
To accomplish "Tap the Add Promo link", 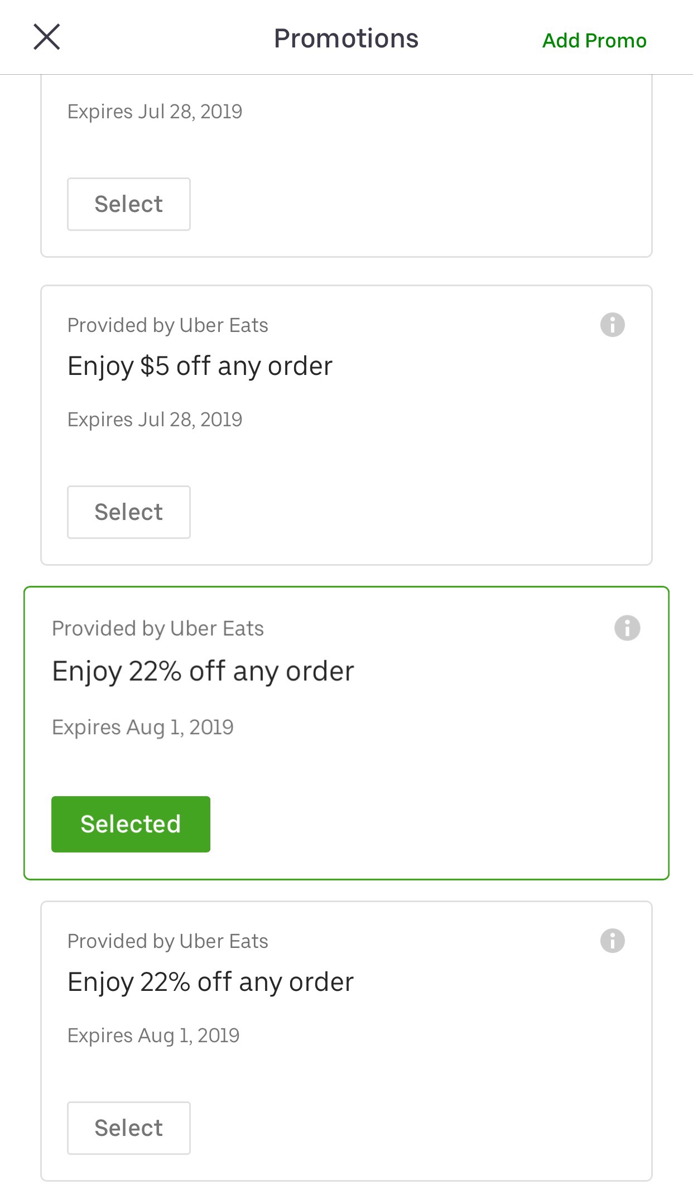I will [594, 41].
